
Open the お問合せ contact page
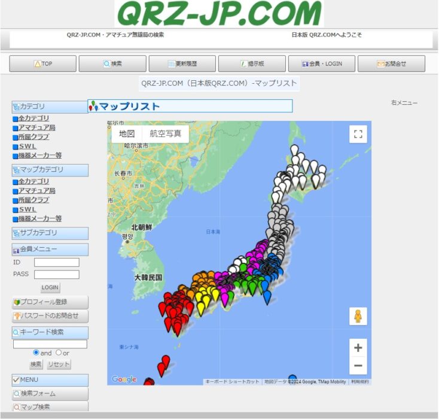pos(391,64)
